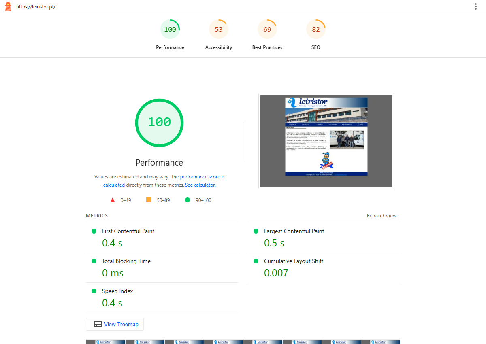Click the Largest Contentful Paint label

(x=294, y=231)
